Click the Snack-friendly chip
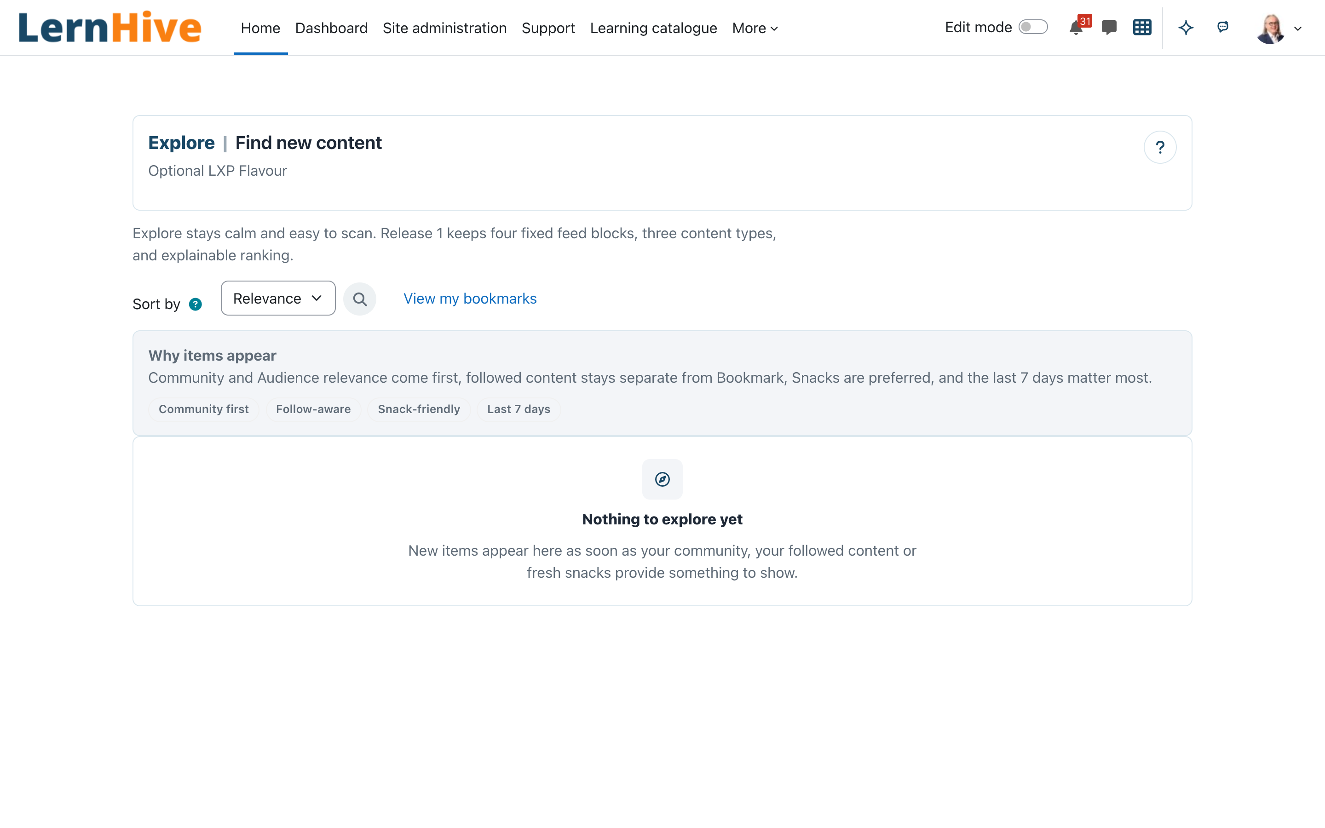1325x828 pixels. (x=419, y=409)
